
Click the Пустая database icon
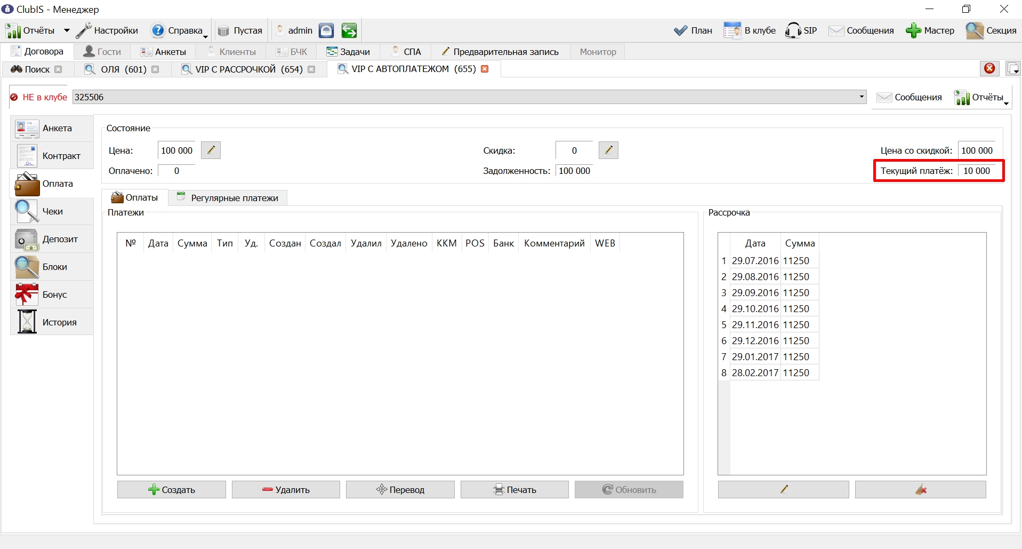[240, 30]
